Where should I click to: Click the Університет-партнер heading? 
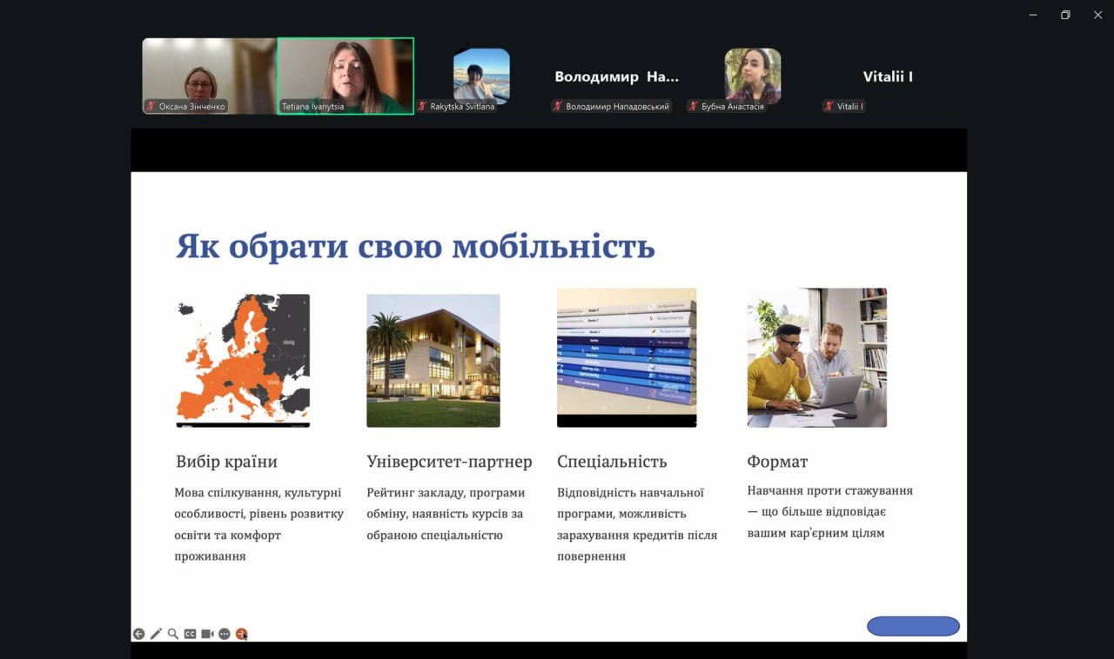coord(449,461)
